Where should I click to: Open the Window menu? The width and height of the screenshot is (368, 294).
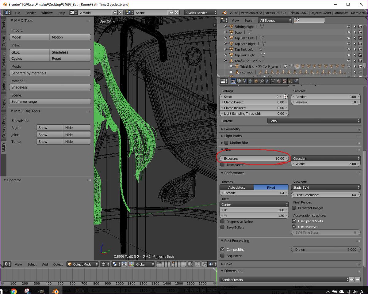tap(47, 13)
